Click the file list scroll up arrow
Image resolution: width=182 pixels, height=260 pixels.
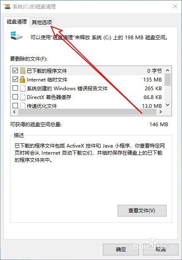click(x=168, y=71)
